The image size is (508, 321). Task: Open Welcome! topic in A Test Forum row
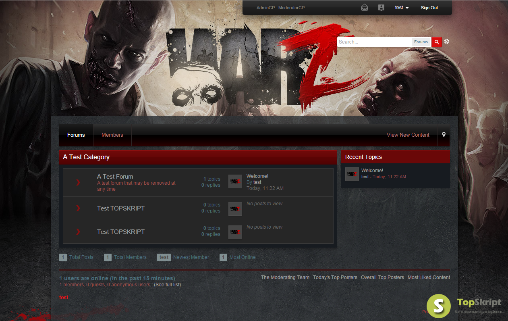(257, 176)
